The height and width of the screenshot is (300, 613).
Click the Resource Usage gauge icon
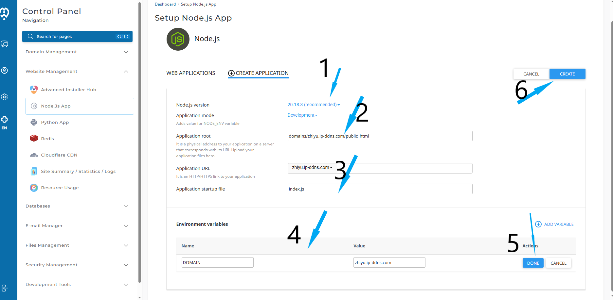click(34, 188)
